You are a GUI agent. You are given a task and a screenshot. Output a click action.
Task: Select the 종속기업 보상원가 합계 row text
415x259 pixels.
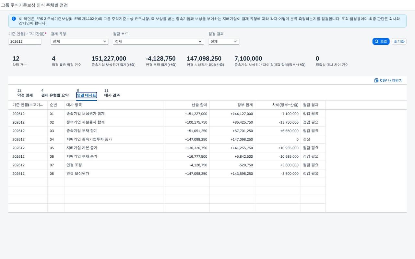coord(85,114)
